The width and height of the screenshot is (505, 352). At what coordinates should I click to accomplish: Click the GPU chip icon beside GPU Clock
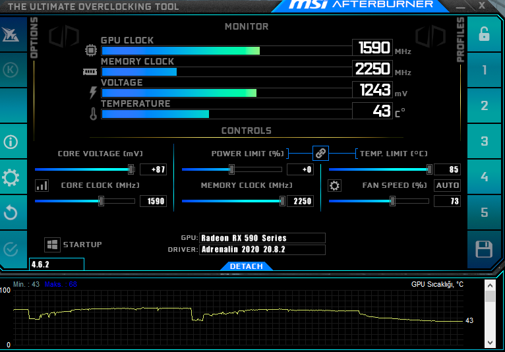tap(91, 50)
